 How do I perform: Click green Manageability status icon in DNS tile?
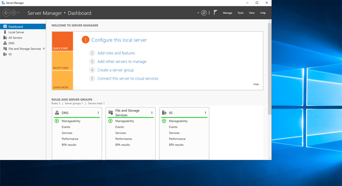(x=57, y=121)
